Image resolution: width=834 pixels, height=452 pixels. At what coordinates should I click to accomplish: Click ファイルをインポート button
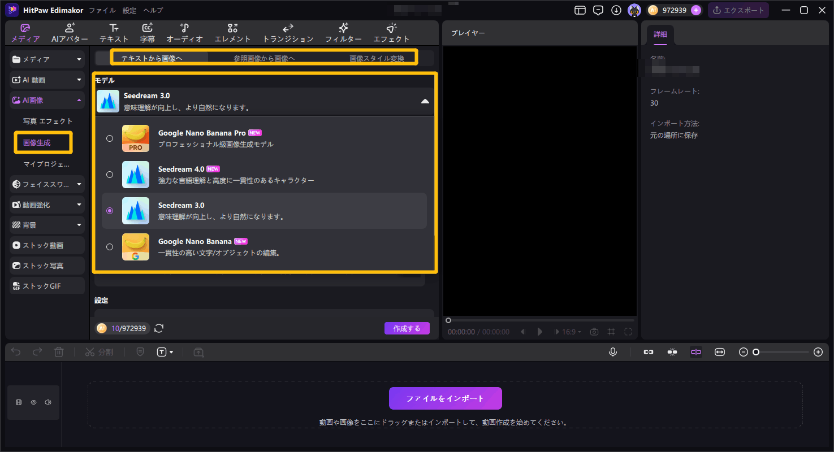(x=445, y=398)
